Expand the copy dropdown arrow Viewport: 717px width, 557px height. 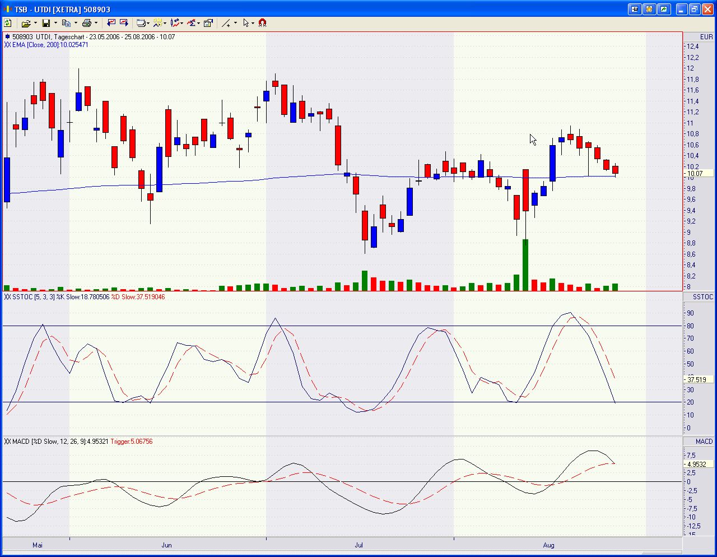[76, 23]
